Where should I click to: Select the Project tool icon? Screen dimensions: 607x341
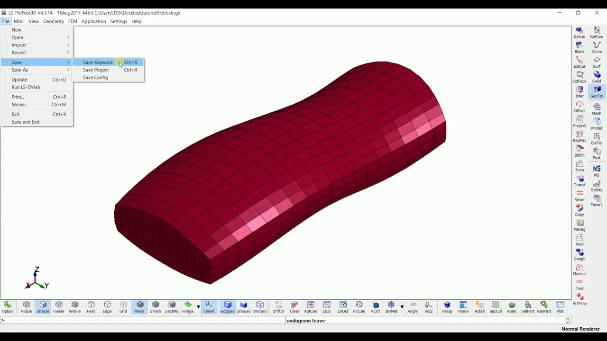579,121
